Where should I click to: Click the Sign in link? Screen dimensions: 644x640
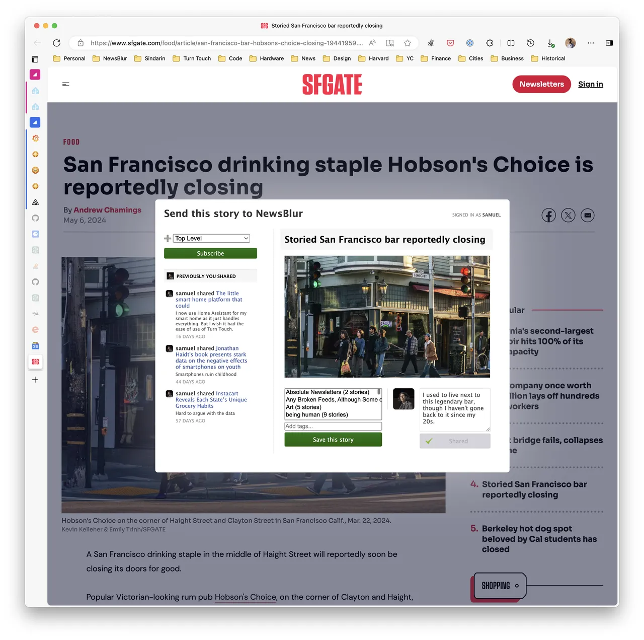(591, 84)
